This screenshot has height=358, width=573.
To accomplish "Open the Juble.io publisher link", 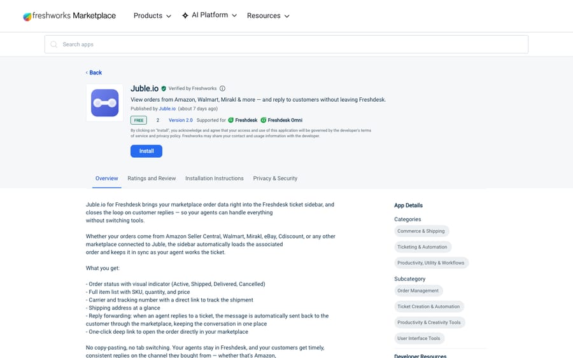I will 167,109.
